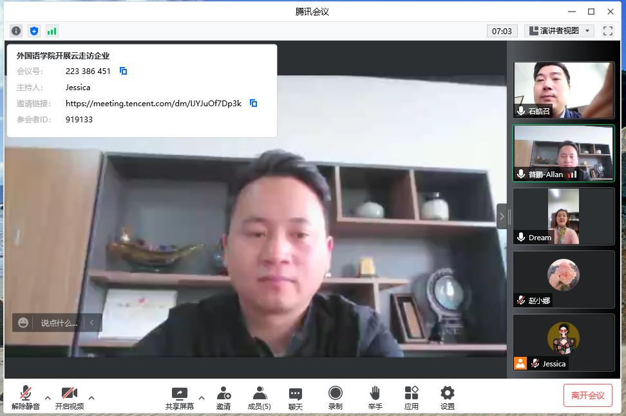The image size is (626, 416).
Task: Click the 离开会议 leave meeting button
Action: pos(587,395)
